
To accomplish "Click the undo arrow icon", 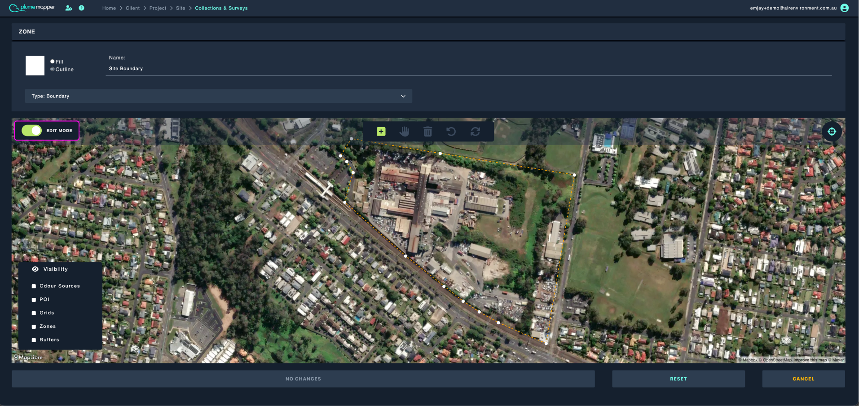I will coord(451,132).
